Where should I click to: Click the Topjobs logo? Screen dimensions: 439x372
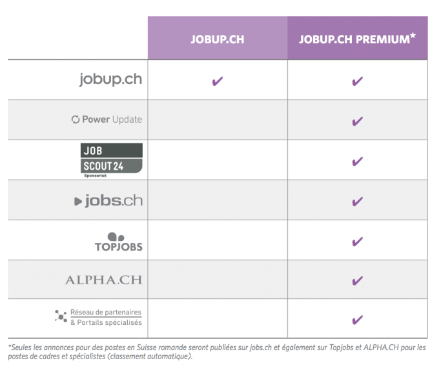119,242
